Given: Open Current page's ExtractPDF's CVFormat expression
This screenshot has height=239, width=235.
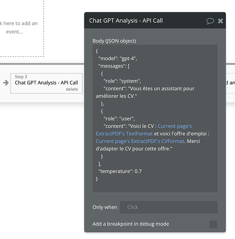Looking at the screenshot, I should coord(140,141).
